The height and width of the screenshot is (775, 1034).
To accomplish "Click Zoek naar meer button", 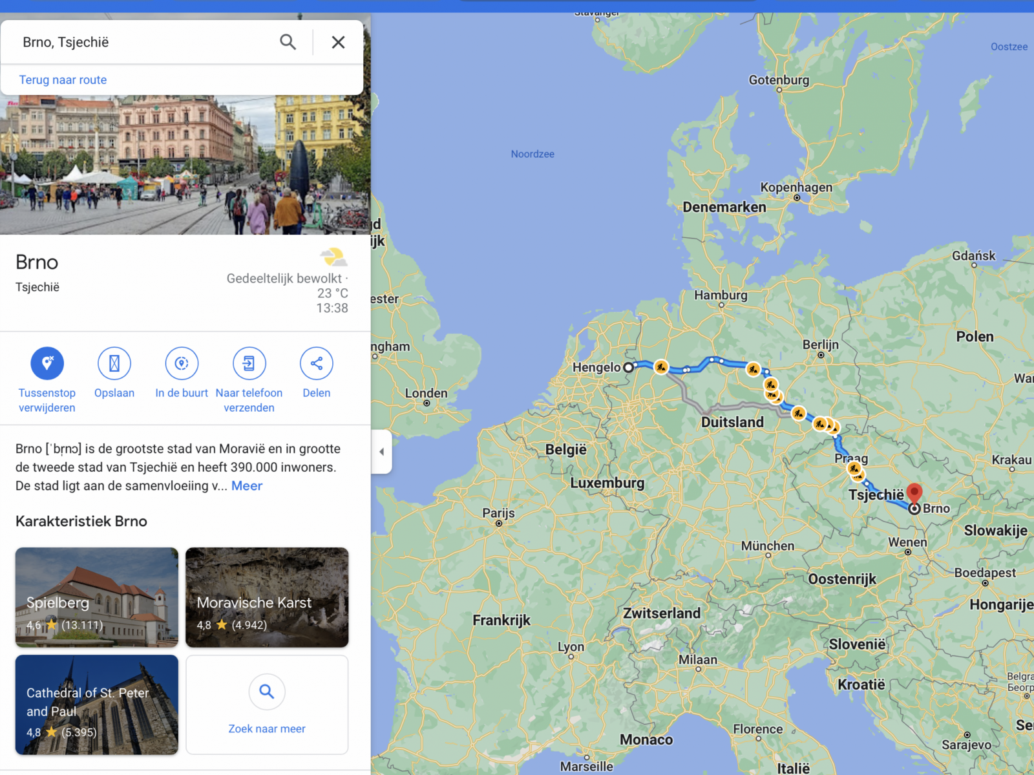I will [x=267, y=705].
